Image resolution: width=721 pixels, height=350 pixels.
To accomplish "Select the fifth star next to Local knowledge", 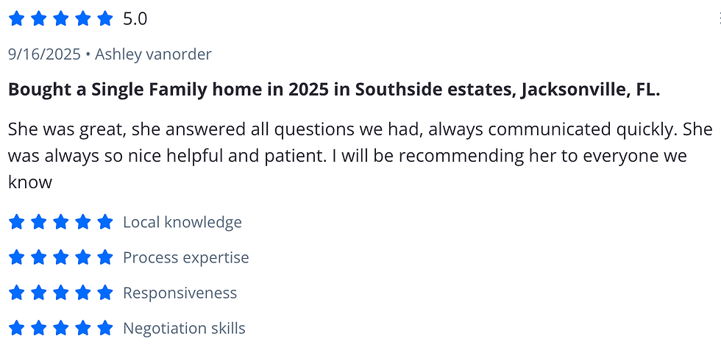I will pyautogui.click(x=105, y=222).
